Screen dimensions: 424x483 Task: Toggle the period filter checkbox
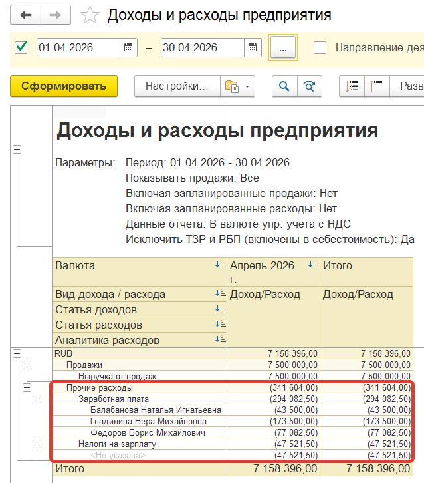coord(21,47)
